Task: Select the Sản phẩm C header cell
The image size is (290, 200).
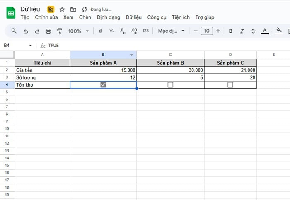Action: tap(230, 63)
